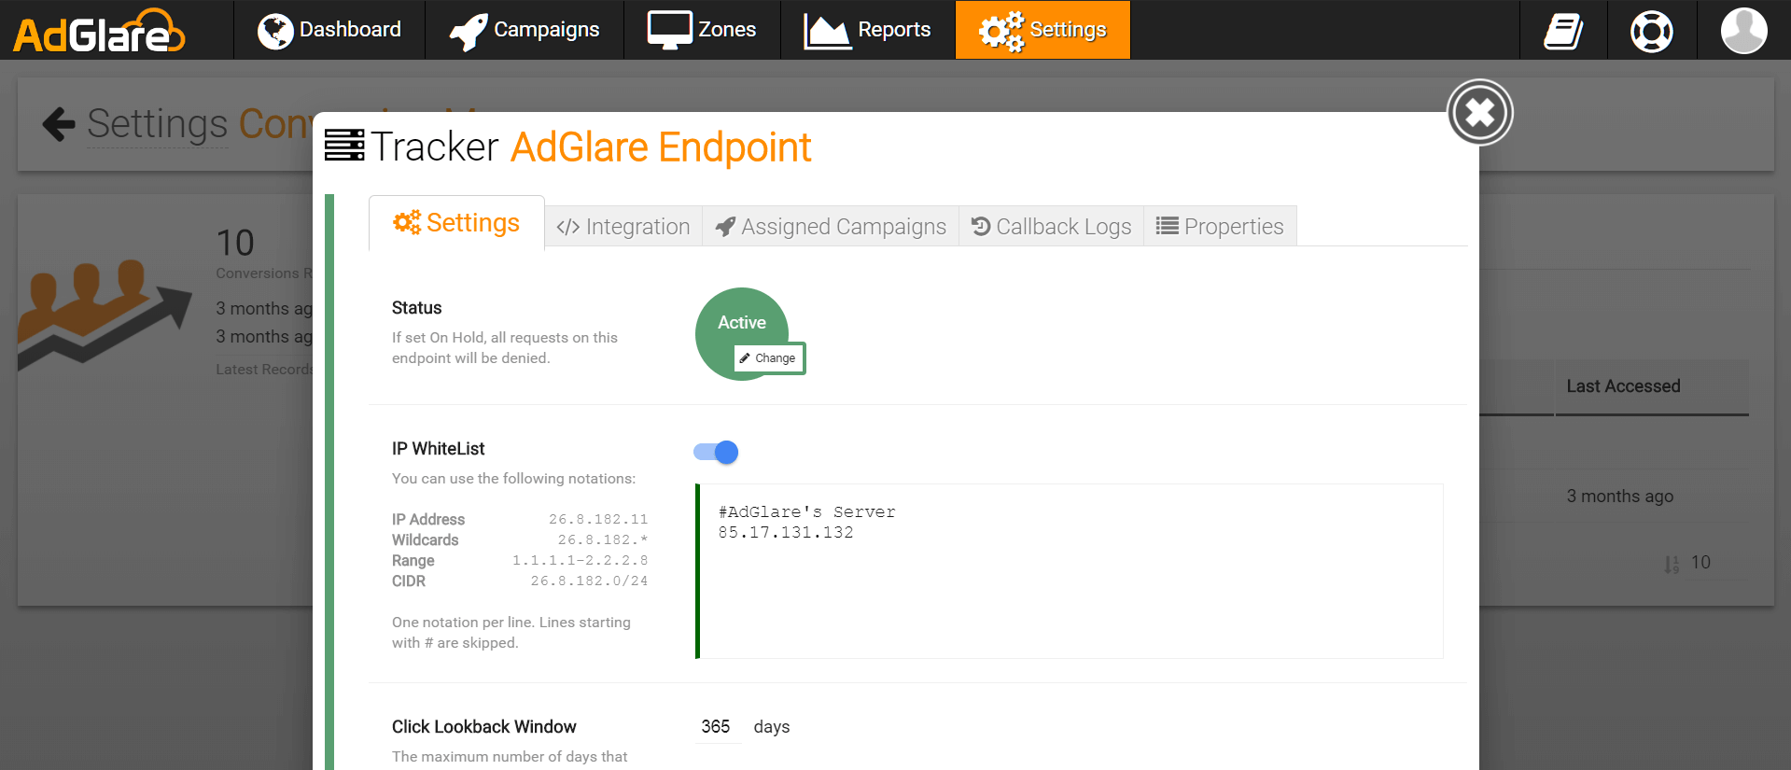The width and height of the screenshot is (1791, 770).
Task: Close the Tracker dialog with the X button
Action: point(1480,113)
